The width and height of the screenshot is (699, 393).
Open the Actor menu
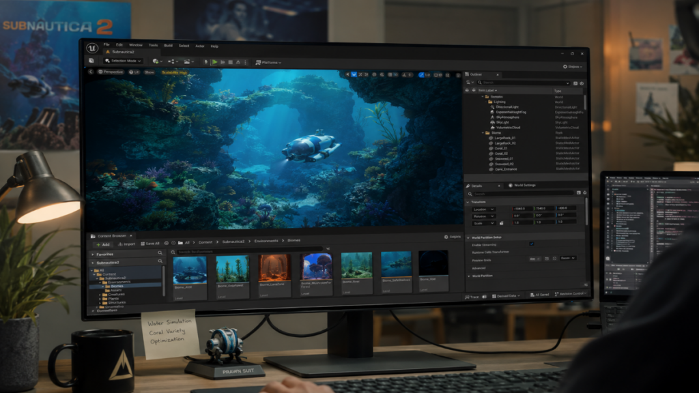pyautogui.click(x=200, y=46)
